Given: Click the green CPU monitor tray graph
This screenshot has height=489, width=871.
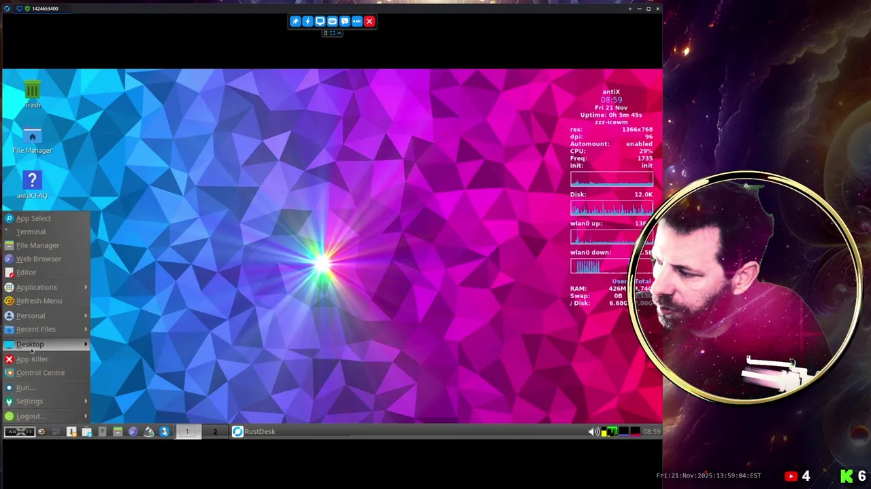Looking at the screenshot, I should click(x=612, y=431).
